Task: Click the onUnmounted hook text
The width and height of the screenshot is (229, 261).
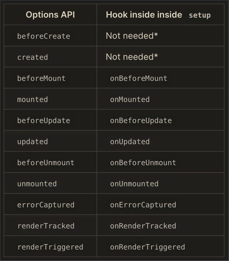Action: click(x=134, y=184)
